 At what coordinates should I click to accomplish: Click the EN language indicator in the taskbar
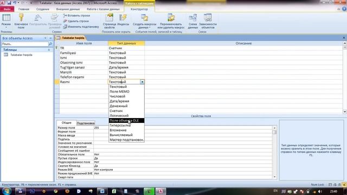tap(275, 191)
